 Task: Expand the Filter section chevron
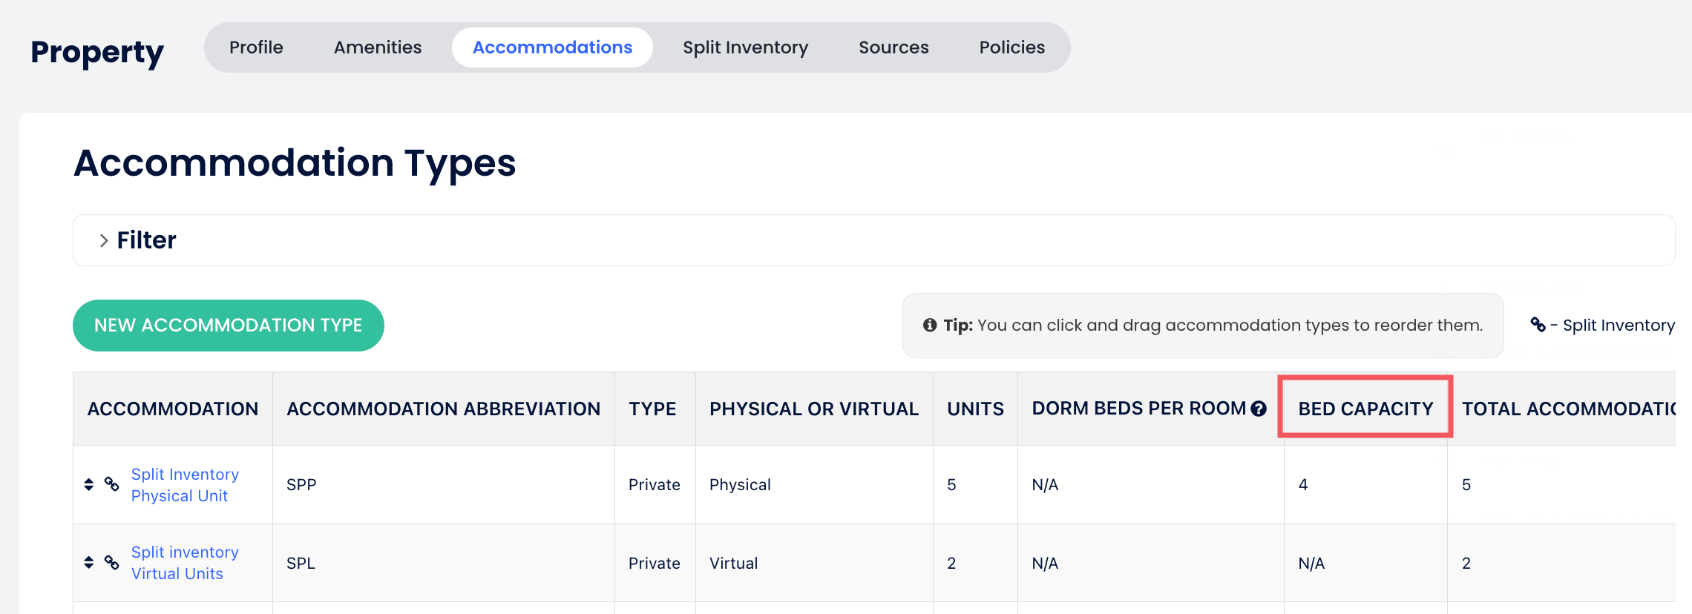[104, 240]
